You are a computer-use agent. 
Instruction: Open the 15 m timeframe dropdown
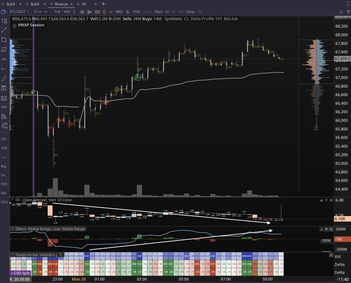tap(40, 12)
